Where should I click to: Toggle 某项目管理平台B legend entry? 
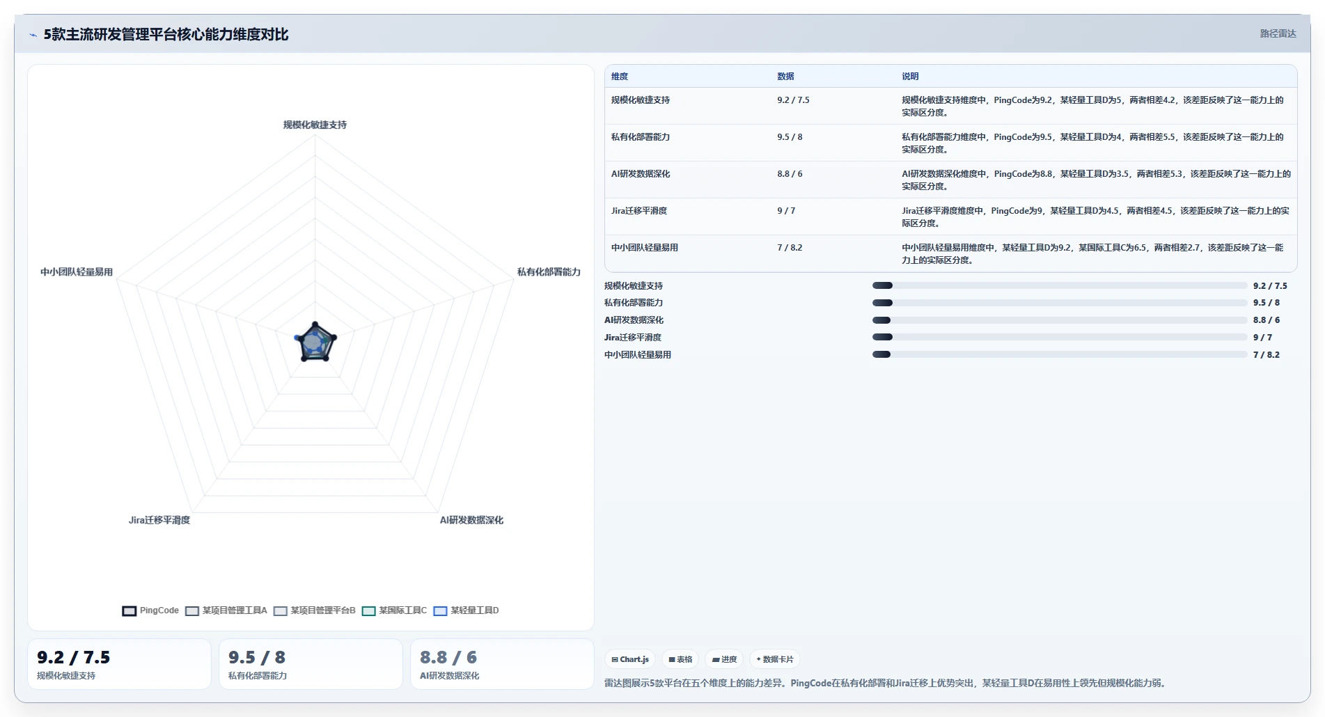315,610
